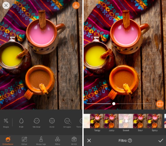
Task: Select the Sweet filter thumbnail
Action: [x=126, y=121]
